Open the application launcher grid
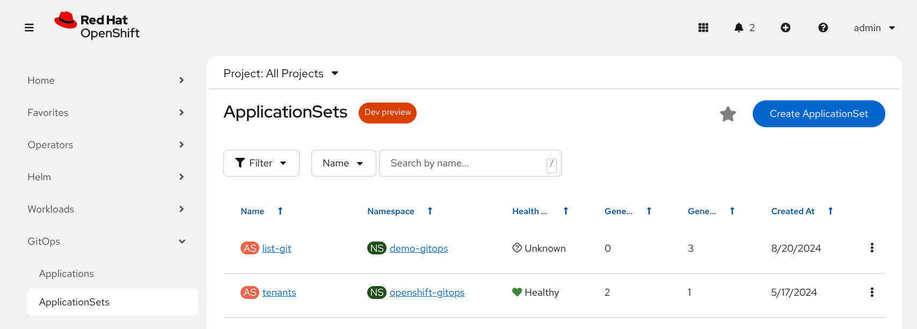917x329 pixels. (703, 27)
